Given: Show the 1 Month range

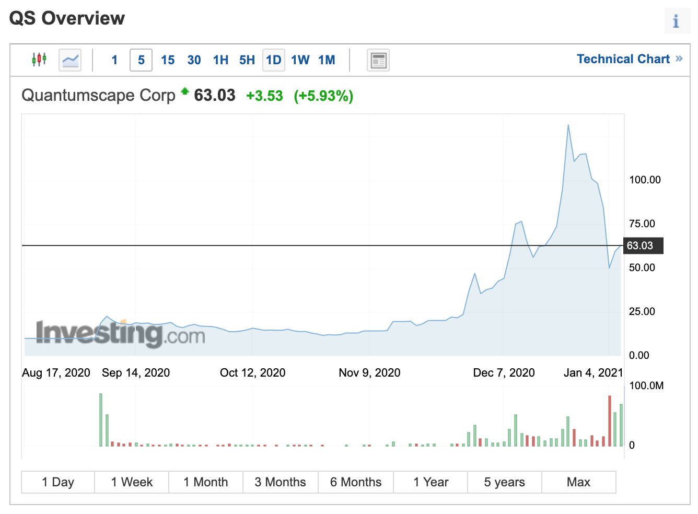Looking at the screenshot, I should pos(206,482).
